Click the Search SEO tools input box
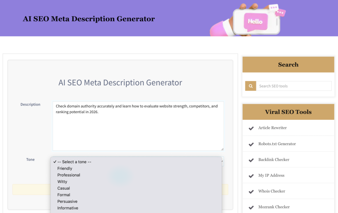 pyautogui.click(x=294, y=86)
